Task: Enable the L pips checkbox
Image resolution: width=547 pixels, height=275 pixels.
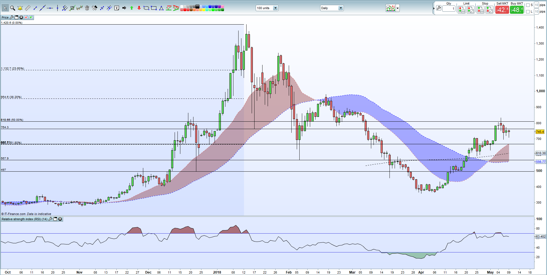Action: [x=528, y=12]
